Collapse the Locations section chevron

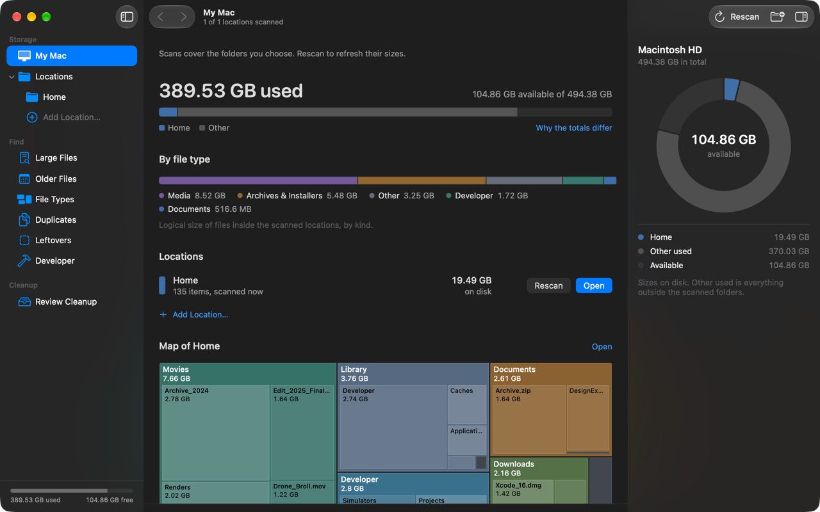tap(12, 77)
